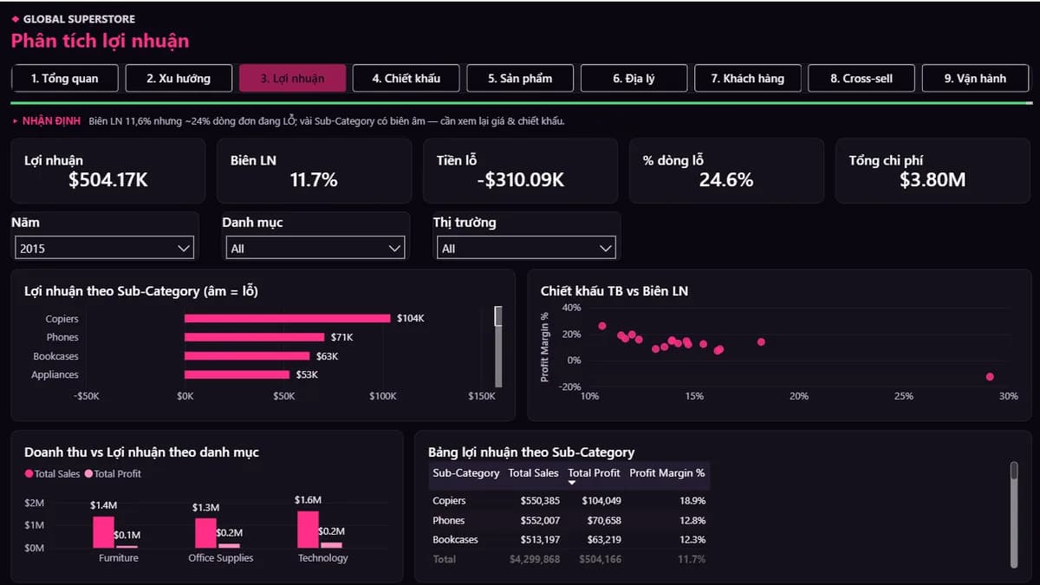Click the Phones row in profit table
The image size is (1040, 585).
pyautogui.click(x=569, y=521)
